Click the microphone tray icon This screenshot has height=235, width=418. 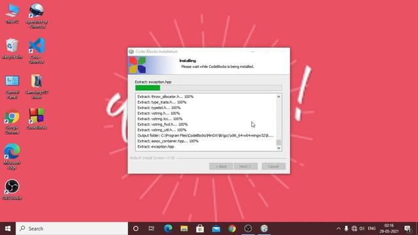coord(346,228)
